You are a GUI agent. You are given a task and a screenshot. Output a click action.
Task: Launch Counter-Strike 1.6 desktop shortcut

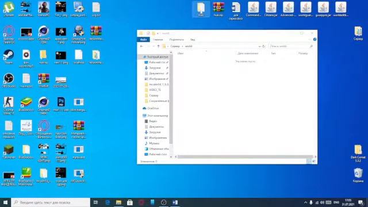[9, 105]
